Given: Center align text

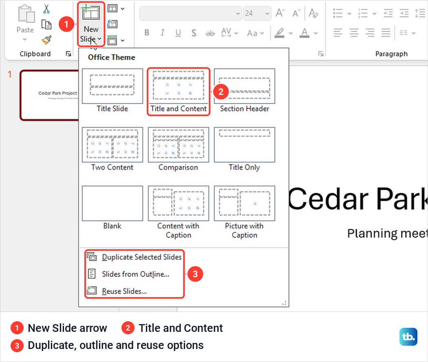Looking at the screenshot, I should 354,33.
